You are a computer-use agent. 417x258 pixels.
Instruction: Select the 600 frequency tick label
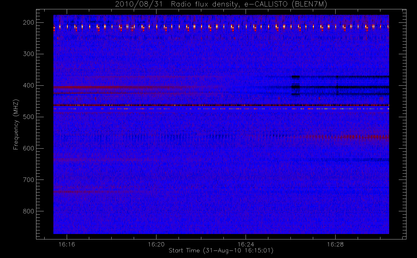(x=29, y=148)
